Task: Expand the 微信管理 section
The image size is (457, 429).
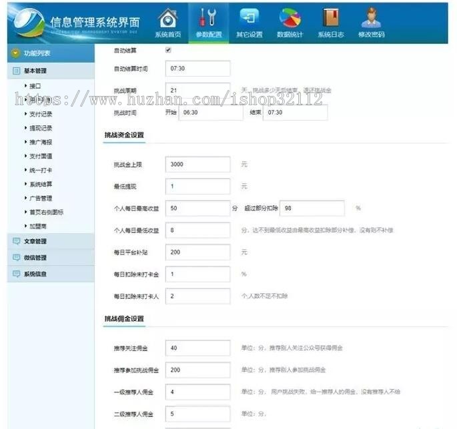Action: 51,258
